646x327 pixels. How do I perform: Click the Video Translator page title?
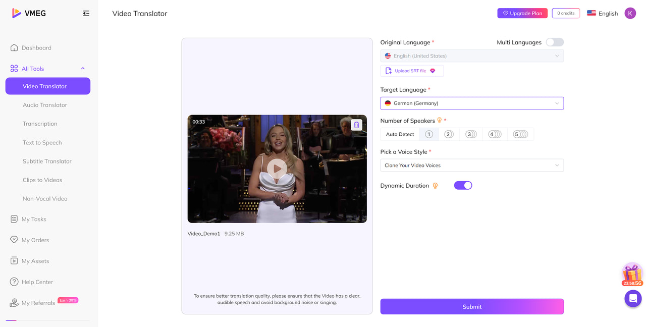pyautogui.click(x=140, y=14)
